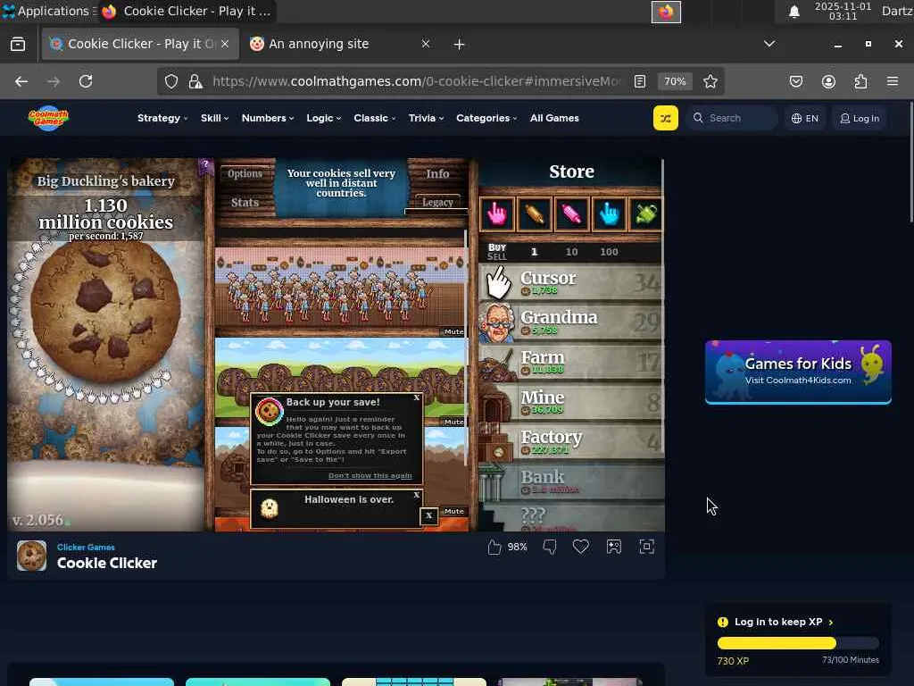Click the Coolmath Games logo
This screenshot has height=686, width=914.
click(x=48, y=118)
